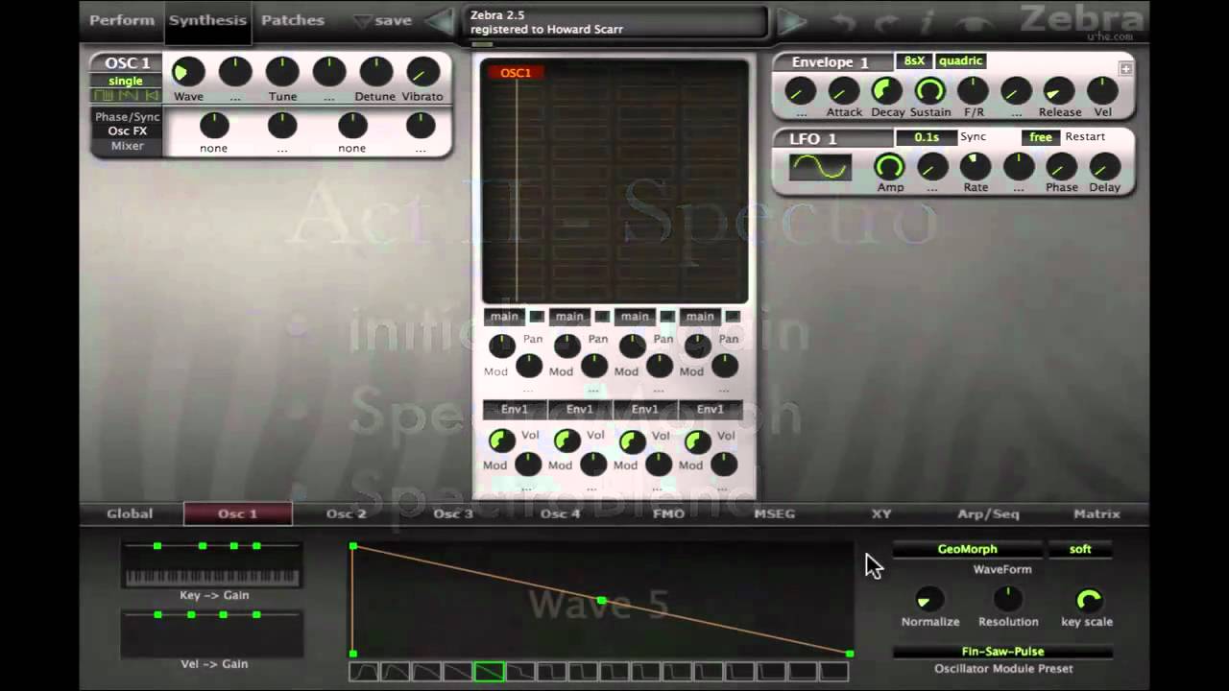1229x691 pixels.
Task: Click the Envelope 1 Sustain knob
Action: tap(929, 90)
